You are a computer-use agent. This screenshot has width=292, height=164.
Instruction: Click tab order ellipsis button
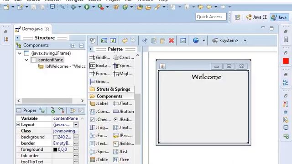[x=76, y=156]
